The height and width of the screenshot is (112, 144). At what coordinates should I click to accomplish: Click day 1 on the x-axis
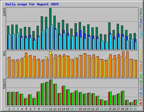(x=9, y=109)
